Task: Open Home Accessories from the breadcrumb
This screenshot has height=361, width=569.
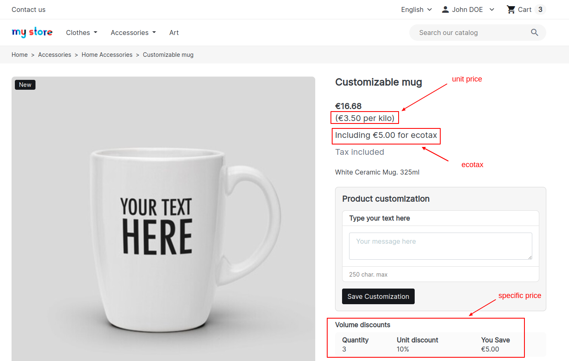Action: coord(107,54)
